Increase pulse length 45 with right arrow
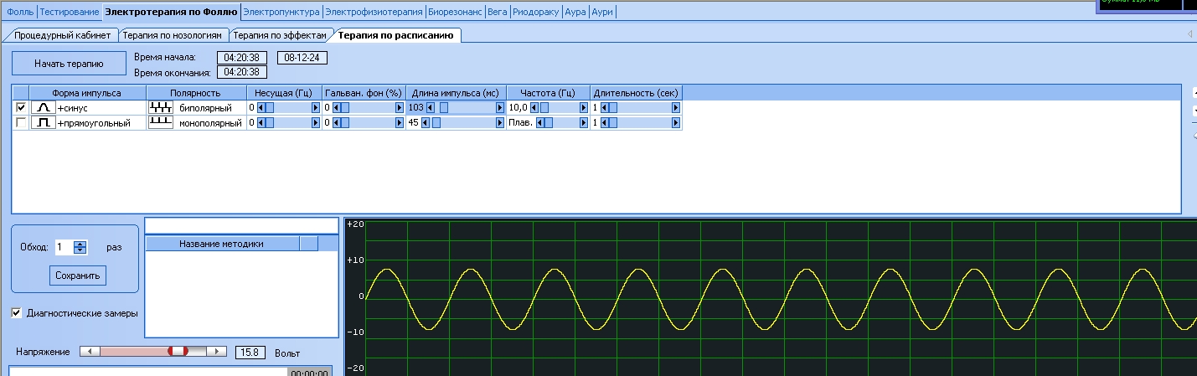 click(x=500, y=123)
